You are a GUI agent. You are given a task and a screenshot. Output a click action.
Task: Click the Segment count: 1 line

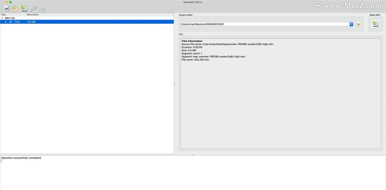point(192,54)
